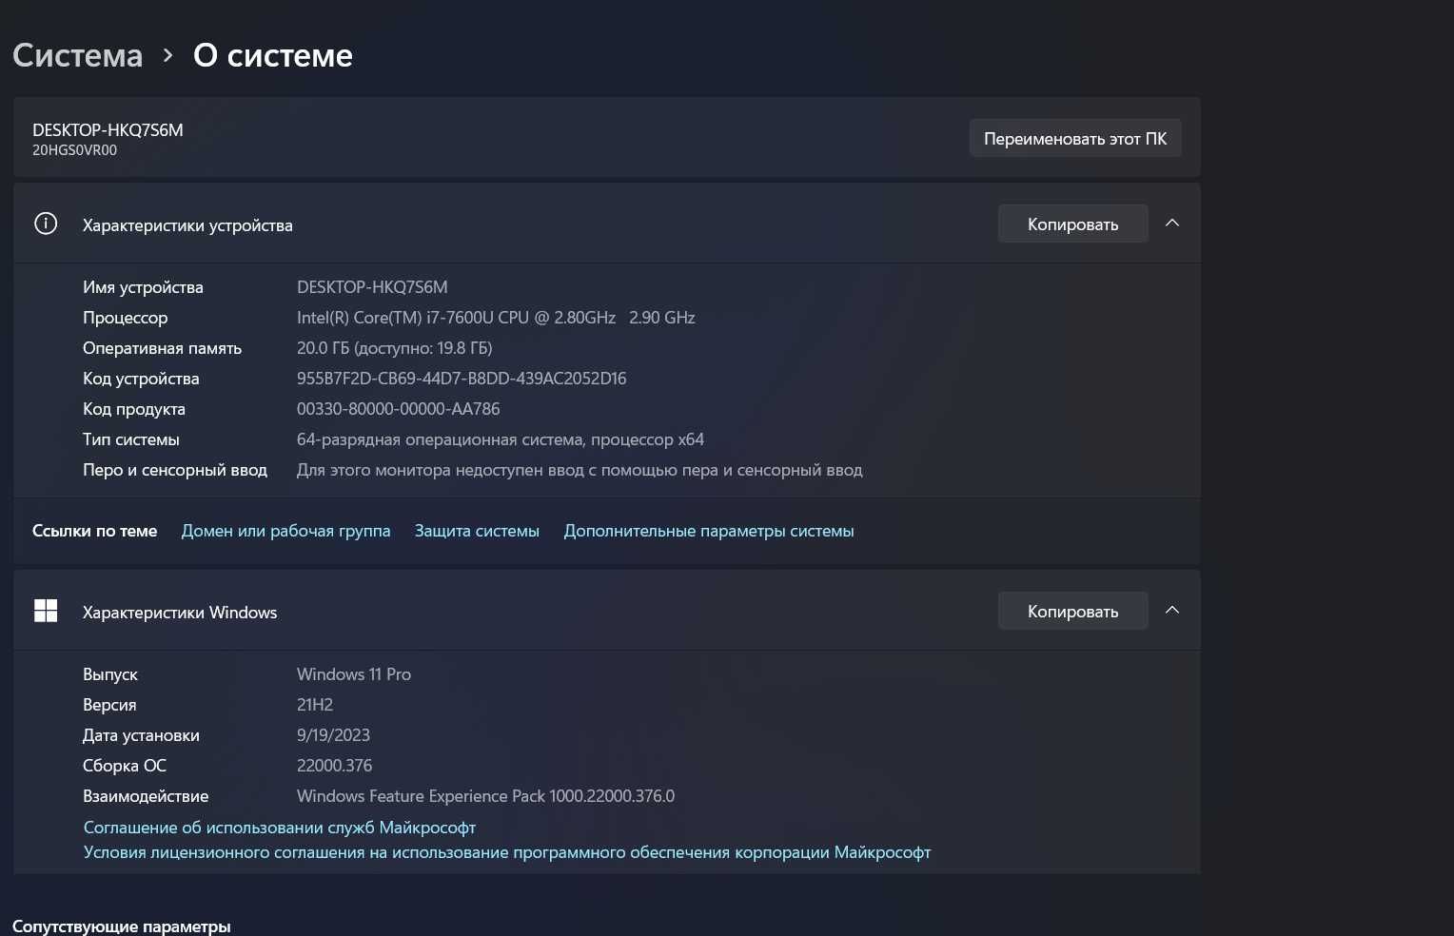The height and width of the screenshot is (936, 1454).
Task: Click the Дата установки label
Action: click(x=141, y=735)
